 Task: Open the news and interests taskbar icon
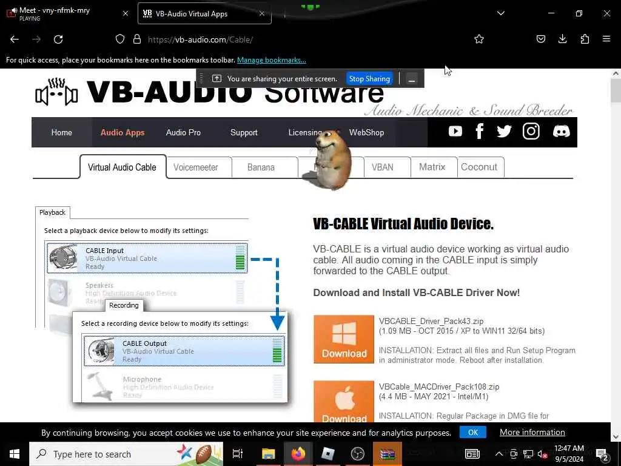point(472,454)
